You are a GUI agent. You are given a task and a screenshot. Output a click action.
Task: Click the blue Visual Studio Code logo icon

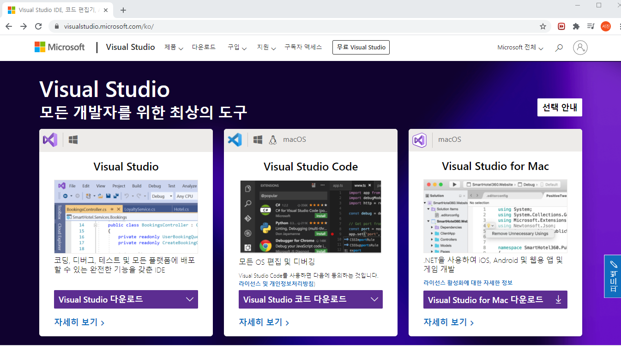click(235, 140)
